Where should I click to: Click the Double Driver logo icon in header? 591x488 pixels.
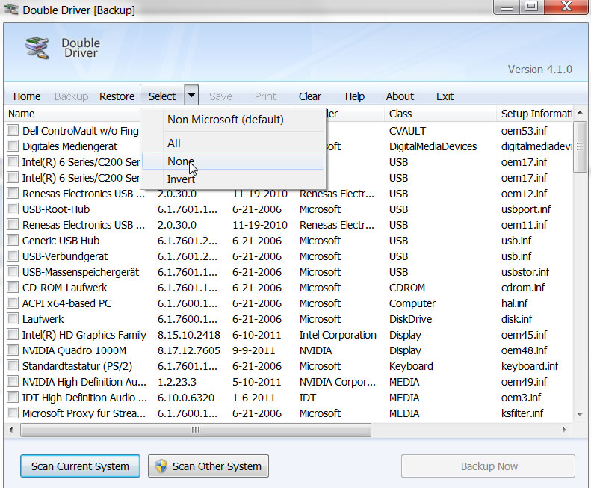click(x=37, y=48)
